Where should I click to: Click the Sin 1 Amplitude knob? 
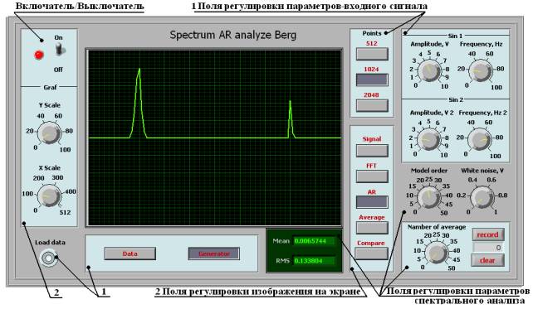tap(429, 70)
